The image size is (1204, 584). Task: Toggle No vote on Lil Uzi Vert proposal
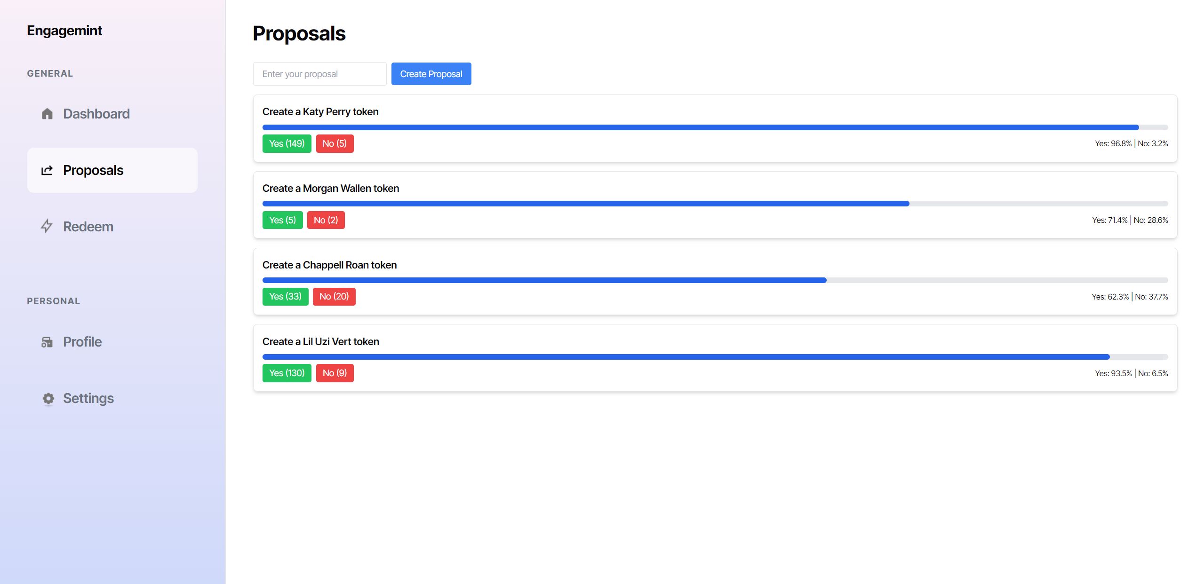tap(335, 373)
